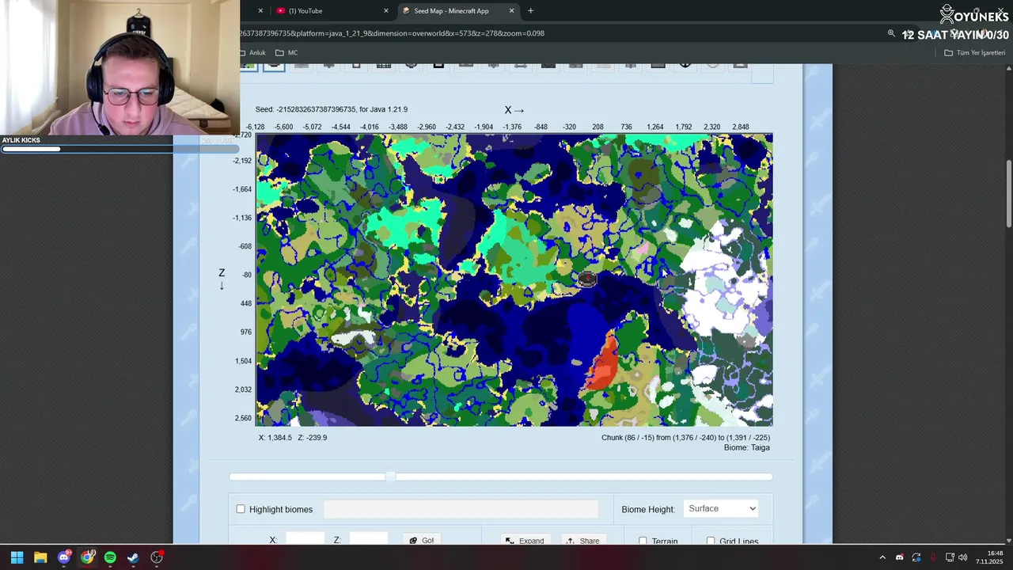Open the MC bookmarks folder

coord(286,53)
